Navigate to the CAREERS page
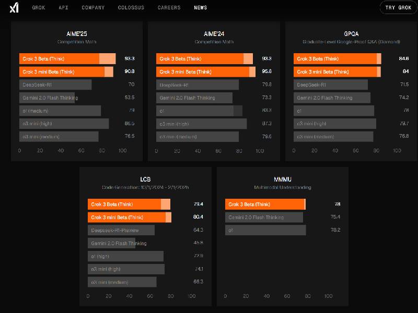 pos(169,8)
